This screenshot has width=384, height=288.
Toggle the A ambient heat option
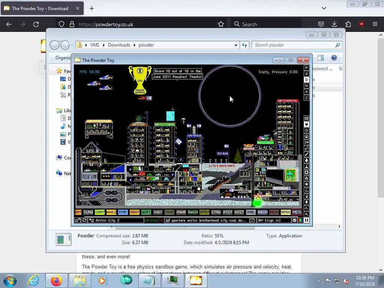pyautogui.click(x=306, y=92)
